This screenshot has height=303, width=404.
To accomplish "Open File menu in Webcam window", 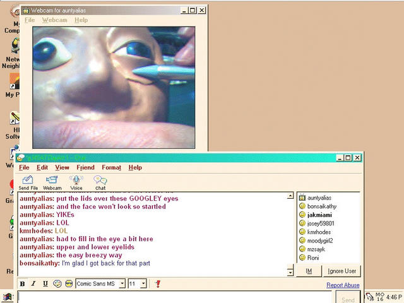I will (x=30, y=20).
